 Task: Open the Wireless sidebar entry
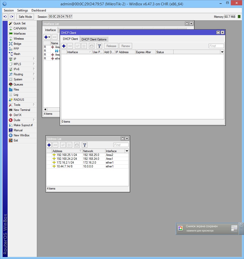[x=22, y=39]
